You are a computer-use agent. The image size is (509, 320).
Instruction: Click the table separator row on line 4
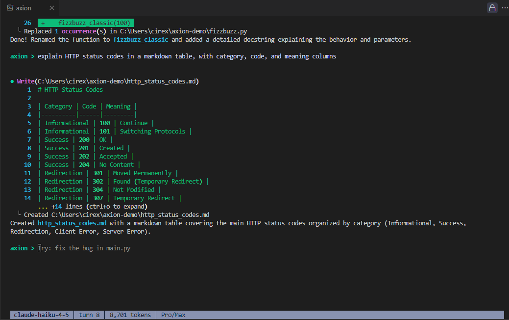click(87, 115)
